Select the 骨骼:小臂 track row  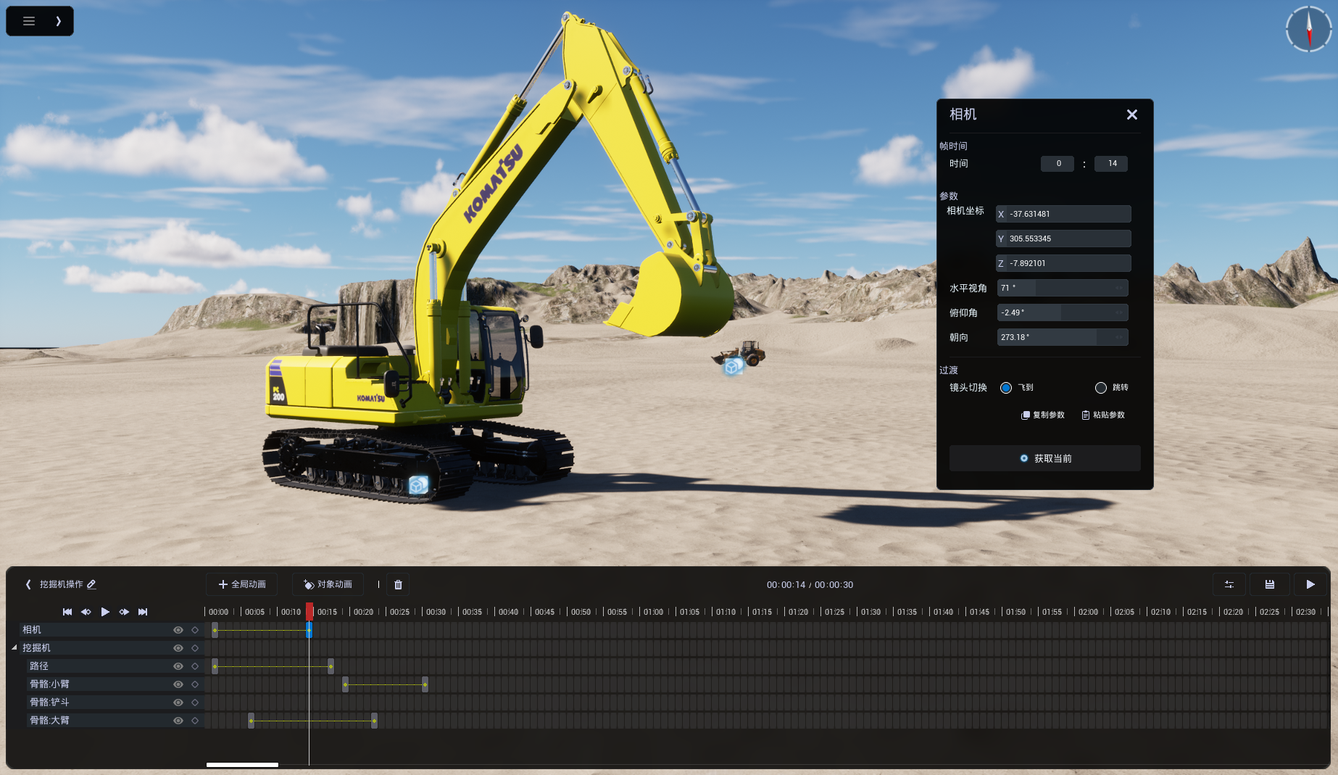tap(115, 684)
